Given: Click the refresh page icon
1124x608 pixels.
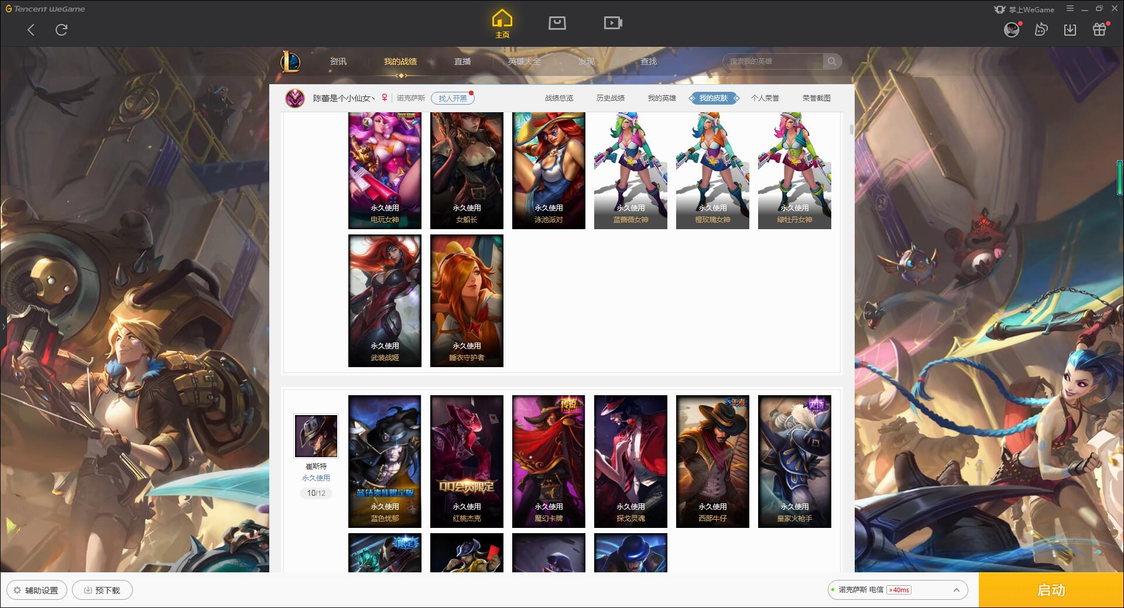Looking at the screenshot, I should 61,30.
